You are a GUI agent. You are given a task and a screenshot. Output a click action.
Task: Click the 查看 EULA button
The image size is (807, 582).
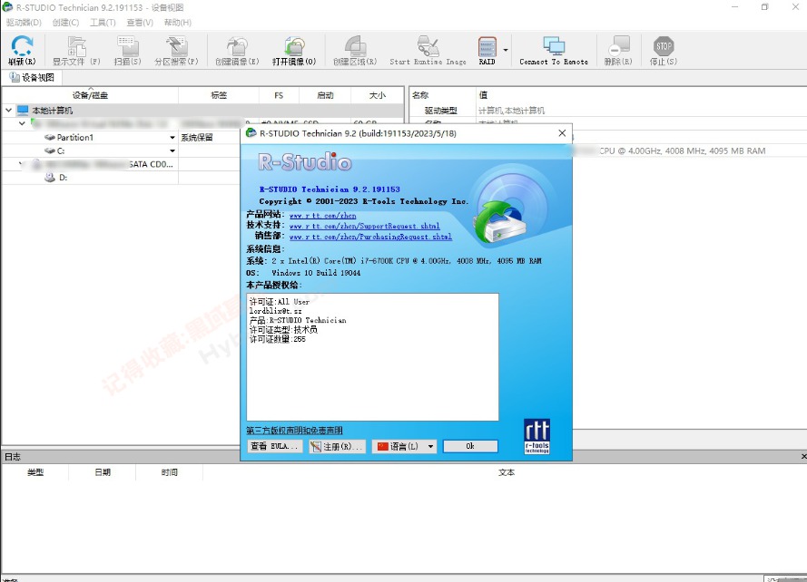275,446
